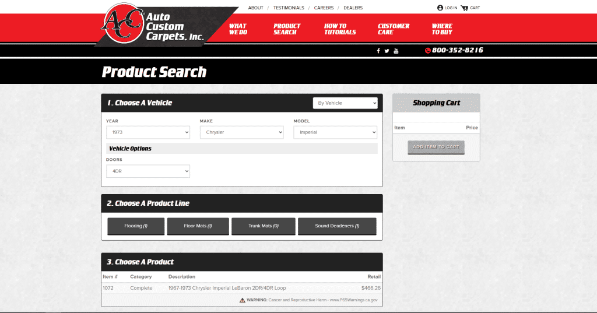Click the red phone icon

(428, 51)
